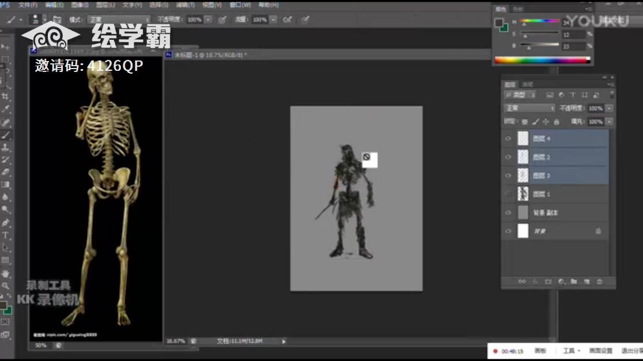Toggle lock position icon
Viewport: 643px width, 361px height.
(x=546, y=121)
